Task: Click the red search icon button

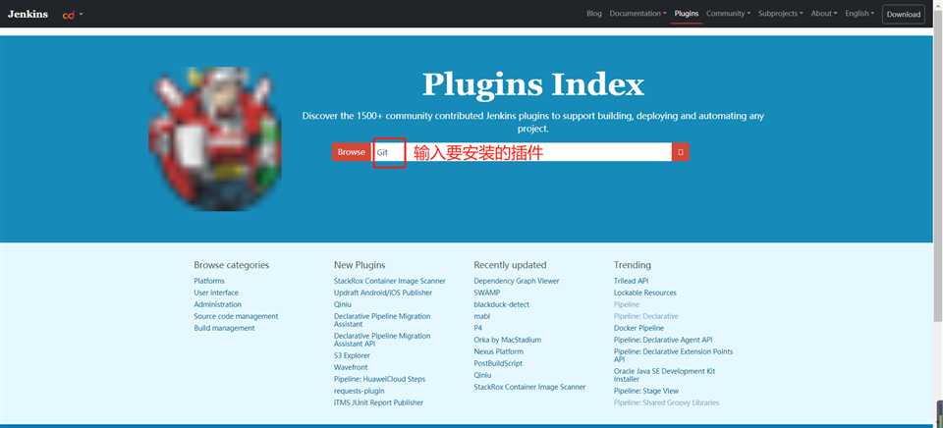Action: click(680, 152)
